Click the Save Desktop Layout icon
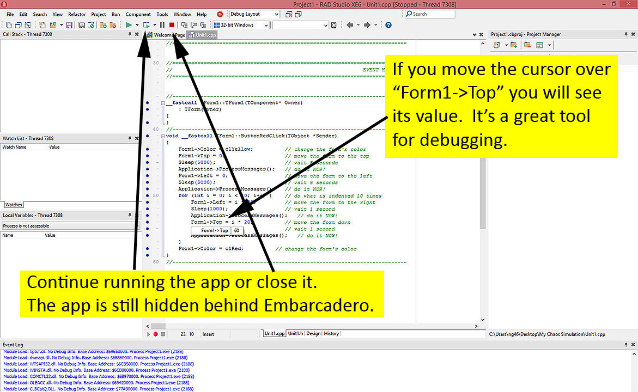The image size is (638, 392). pos(289,14)
